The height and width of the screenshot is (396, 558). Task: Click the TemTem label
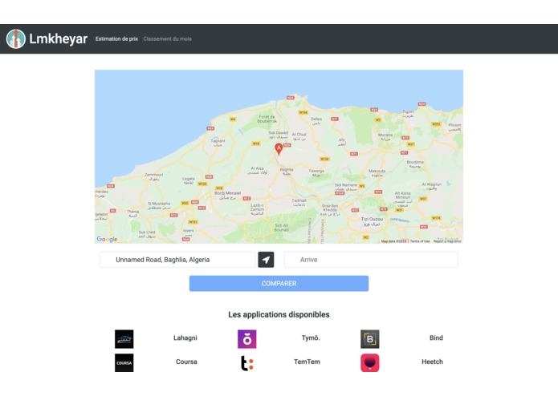[307, 362]
